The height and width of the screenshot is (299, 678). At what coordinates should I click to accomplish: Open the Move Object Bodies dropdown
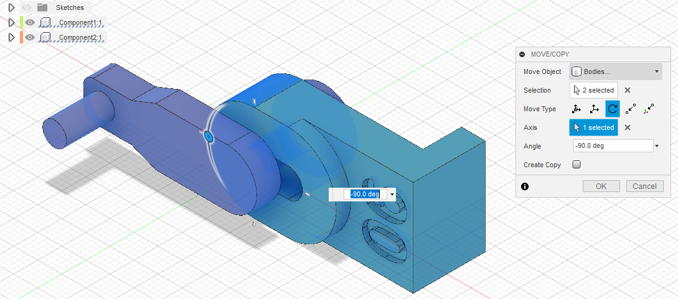pos(616,71)
